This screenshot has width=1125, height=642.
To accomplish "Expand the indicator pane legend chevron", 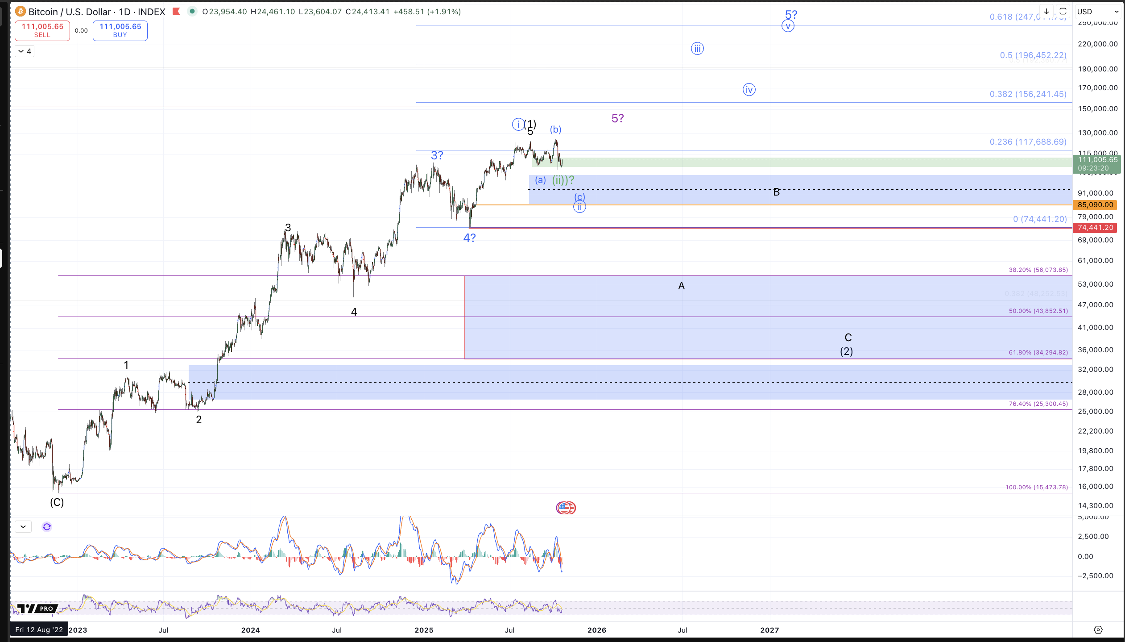I will 23,527.
